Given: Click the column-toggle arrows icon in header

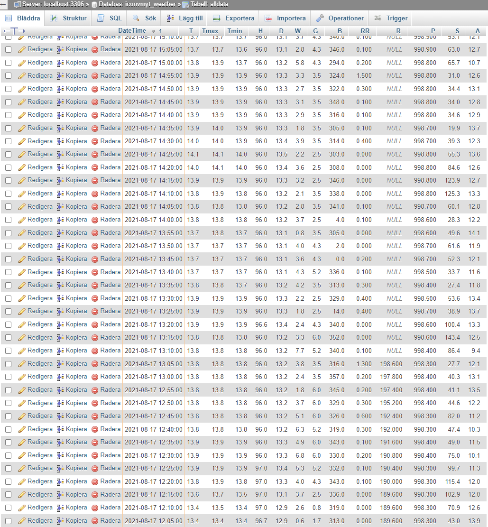Looking at the screenshot, I should pyautogui.click(x=14, y=31).
